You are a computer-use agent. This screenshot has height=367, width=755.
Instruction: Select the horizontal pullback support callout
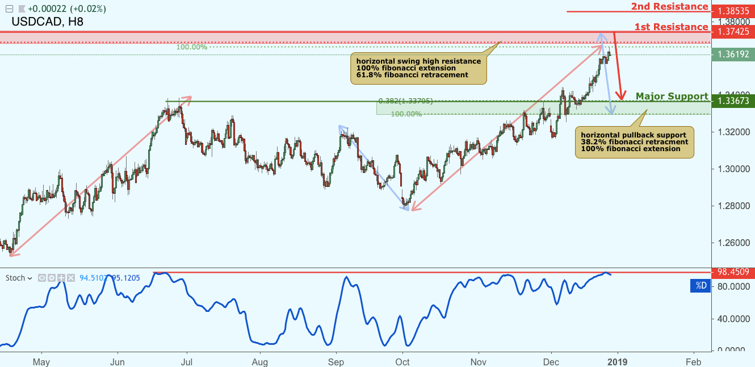634,142
